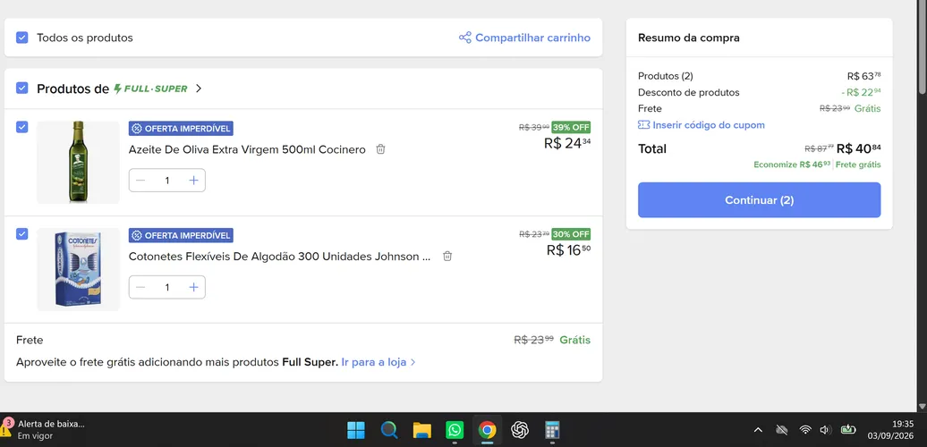This screenshot has width=927, height=447.
Task: Open Windows Start menu
Action: tap(356, 430)
